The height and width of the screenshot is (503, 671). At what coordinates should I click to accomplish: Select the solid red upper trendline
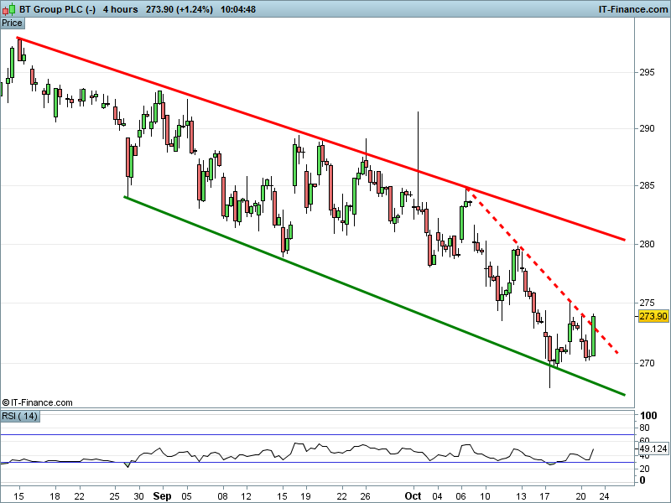tap(321, 139)
